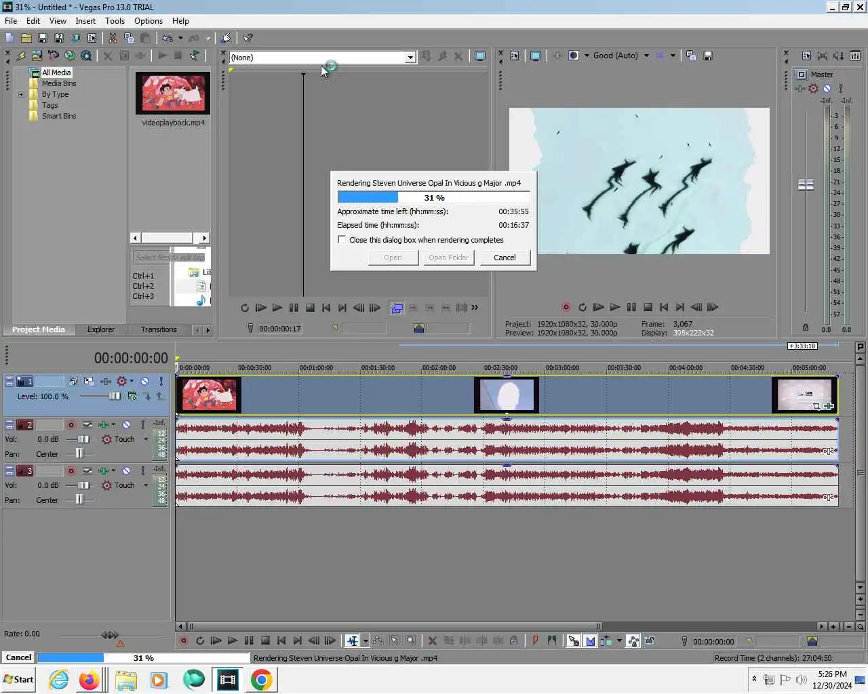Click the What's This help icon

tap(248, 38)
